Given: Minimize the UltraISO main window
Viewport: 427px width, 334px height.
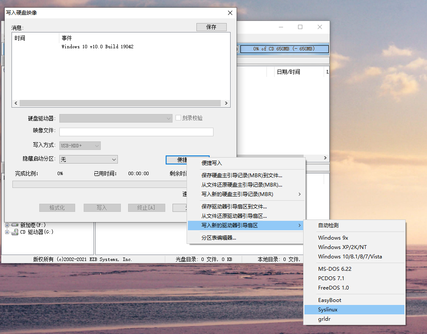Looking at the screenshot, I should click(x=281, y=27).
